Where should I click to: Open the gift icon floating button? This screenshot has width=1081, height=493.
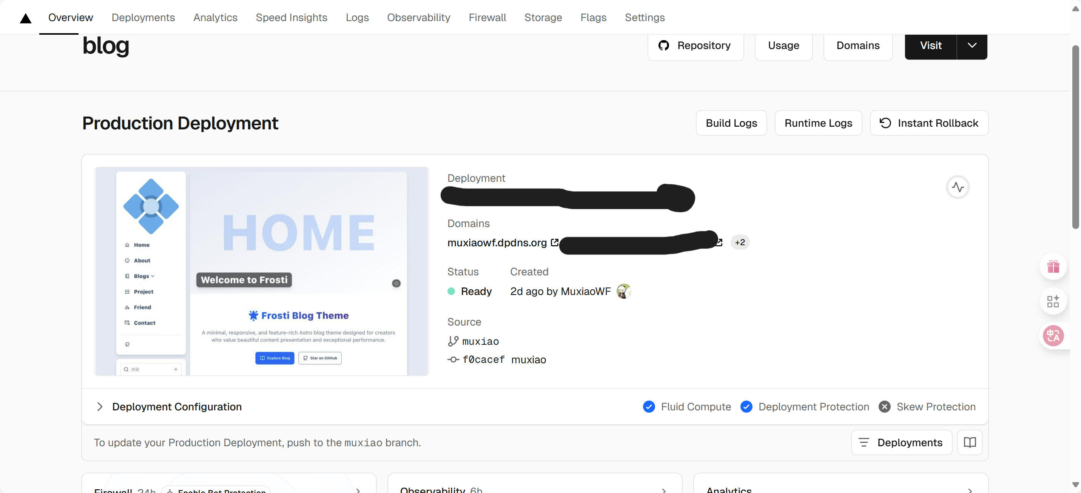(x=1053, y=267)
